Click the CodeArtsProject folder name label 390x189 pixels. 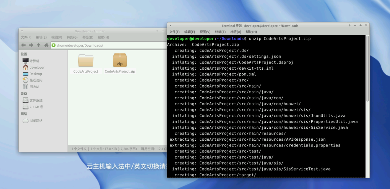[86, 71]
